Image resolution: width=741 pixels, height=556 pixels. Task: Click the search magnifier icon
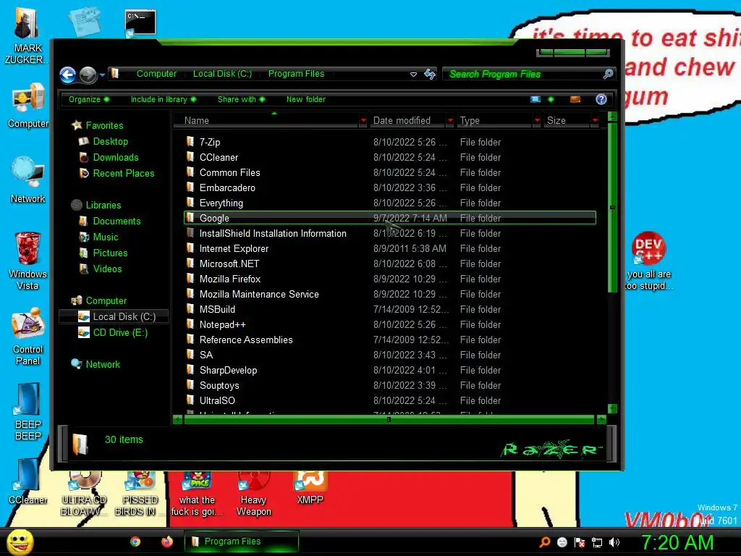(x=608, y=74)
